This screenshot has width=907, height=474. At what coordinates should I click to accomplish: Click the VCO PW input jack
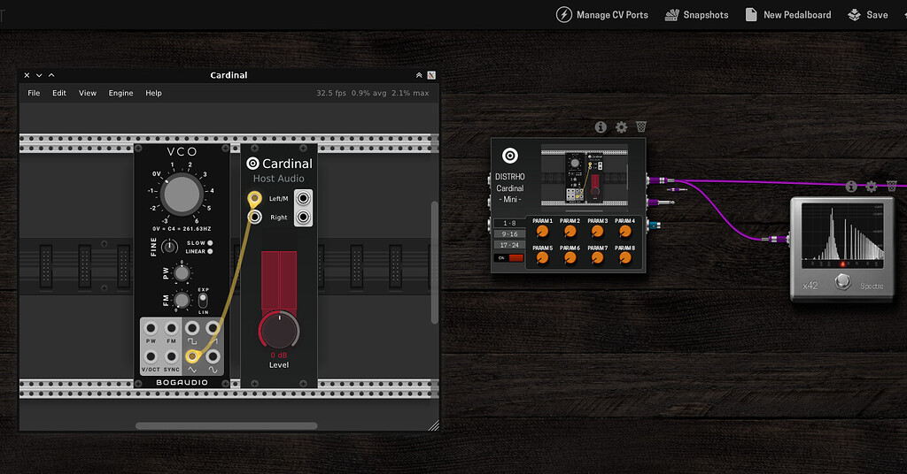tap(151, 328)
